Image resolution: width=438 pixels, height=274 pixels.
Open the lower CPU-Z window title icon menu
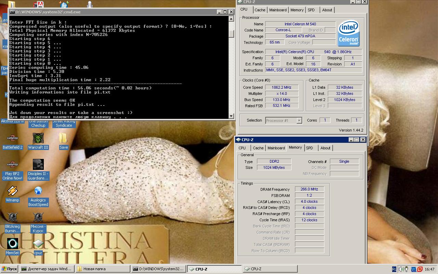(238, 140)
